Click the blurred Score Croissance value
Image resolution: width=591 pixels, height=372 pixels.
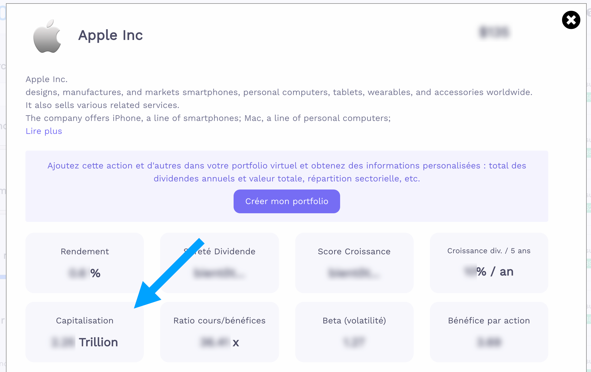pos(354,273)
